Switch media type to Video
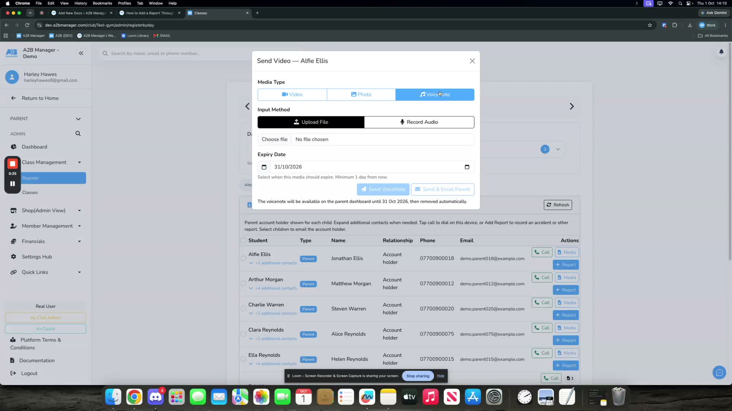Screen dimensions: 732x411 click(x=292, y=94)
